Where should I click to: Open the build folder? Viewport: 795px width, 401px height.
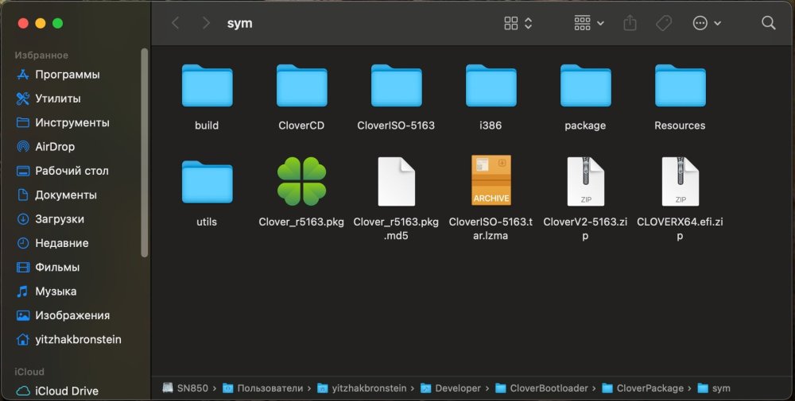[x=207, y=86]
